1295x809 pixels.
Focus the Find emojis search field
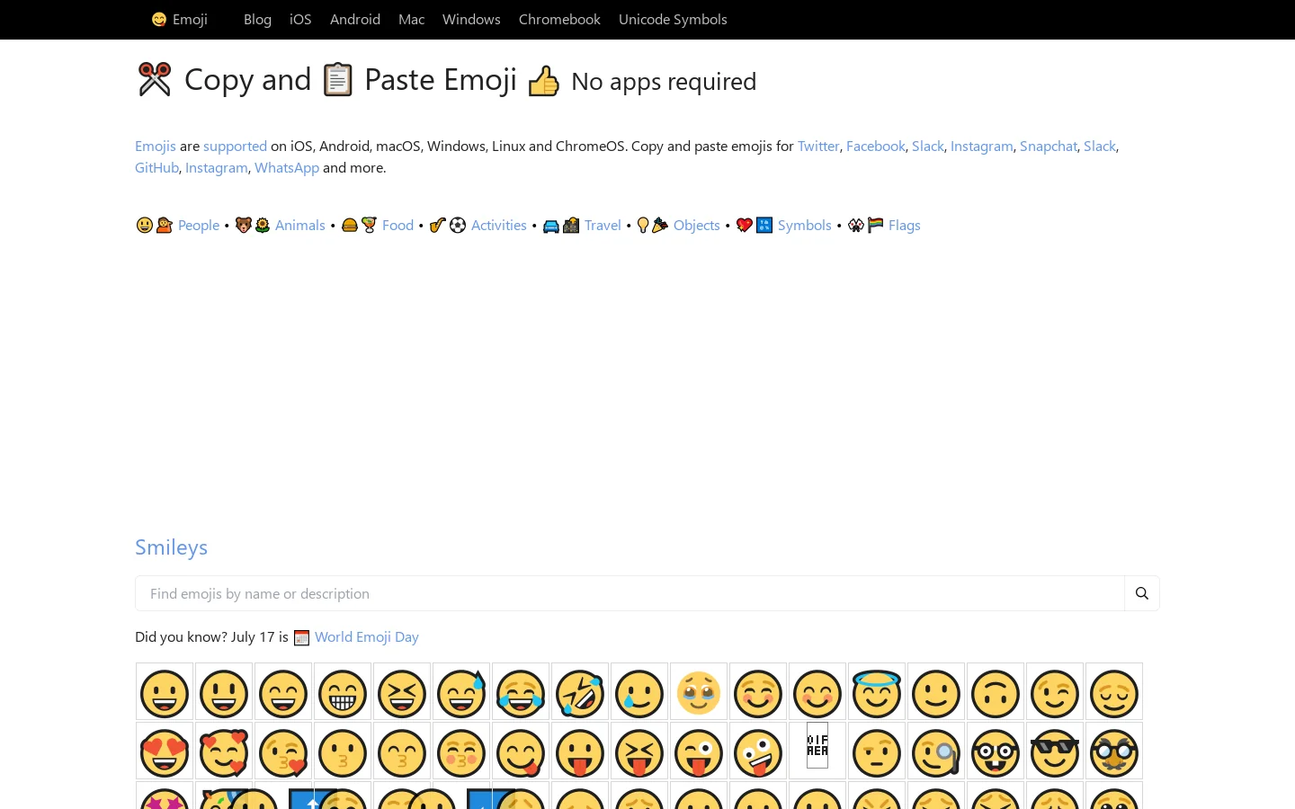(630, 593)
